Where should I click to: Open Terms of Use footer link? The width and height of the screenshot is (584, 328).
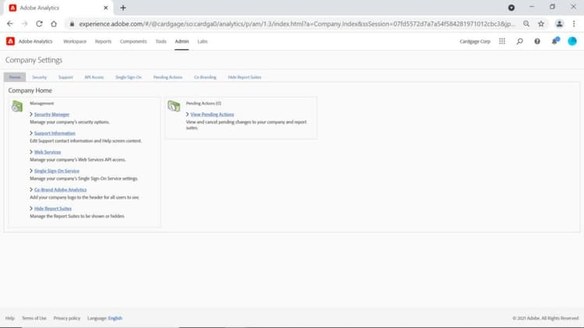(x=34, y=318)
